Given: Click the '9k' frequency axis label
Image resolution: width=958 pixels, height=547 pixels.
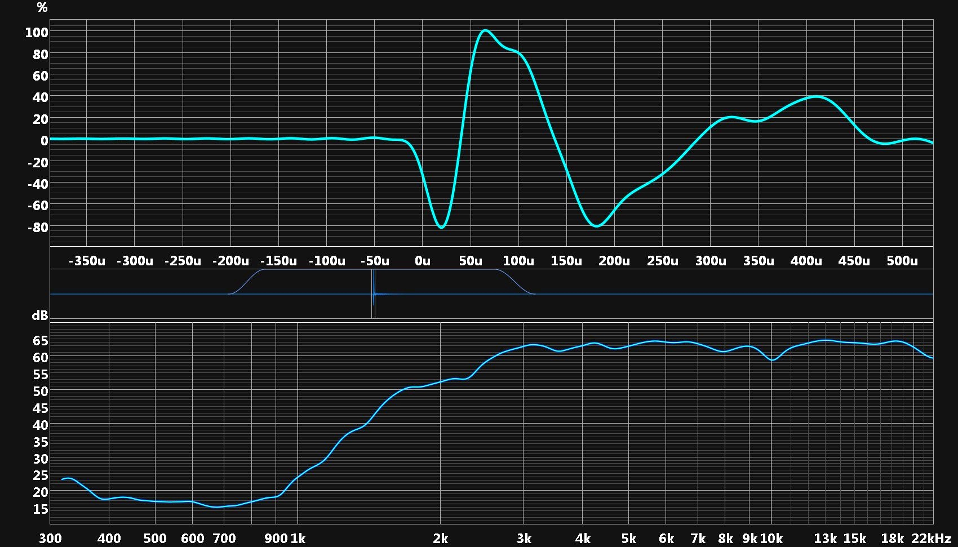Looking at the screenshot, I should point(750,539).
